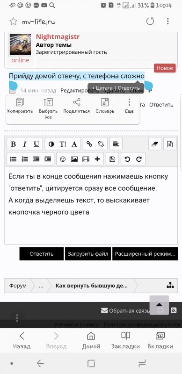Click Ответить link at post right
Viewport: 182px width, 374px height.
click(x=161, y=105)
